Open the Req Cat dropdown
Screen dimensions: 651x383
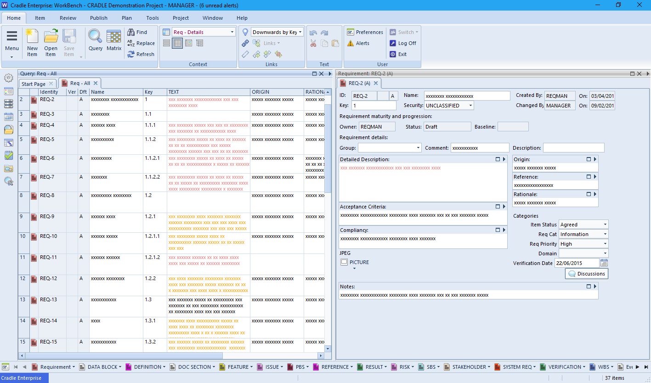tap(605, 234)
